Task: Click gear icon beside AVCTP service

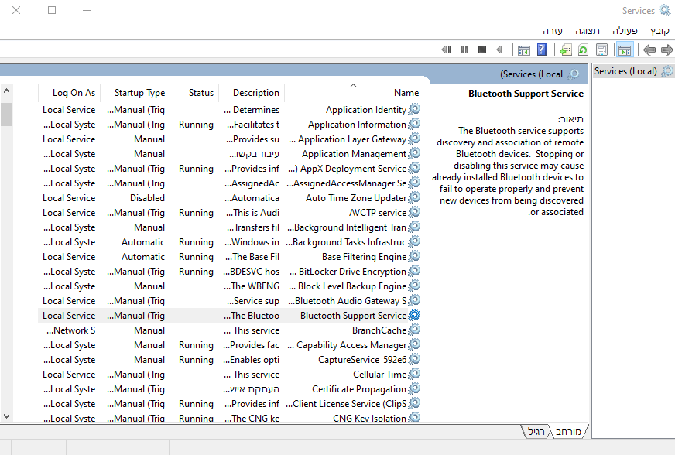Action: pos(414,212)
